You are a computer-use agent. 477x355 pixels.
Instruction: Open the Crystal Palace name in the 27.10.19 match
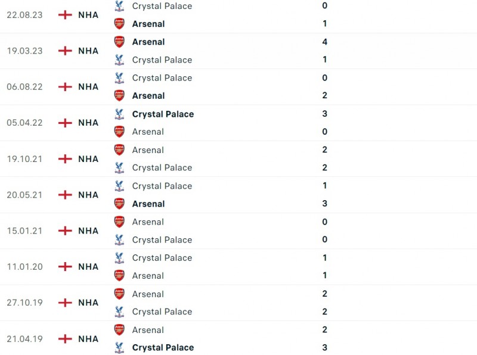(162, 312)
